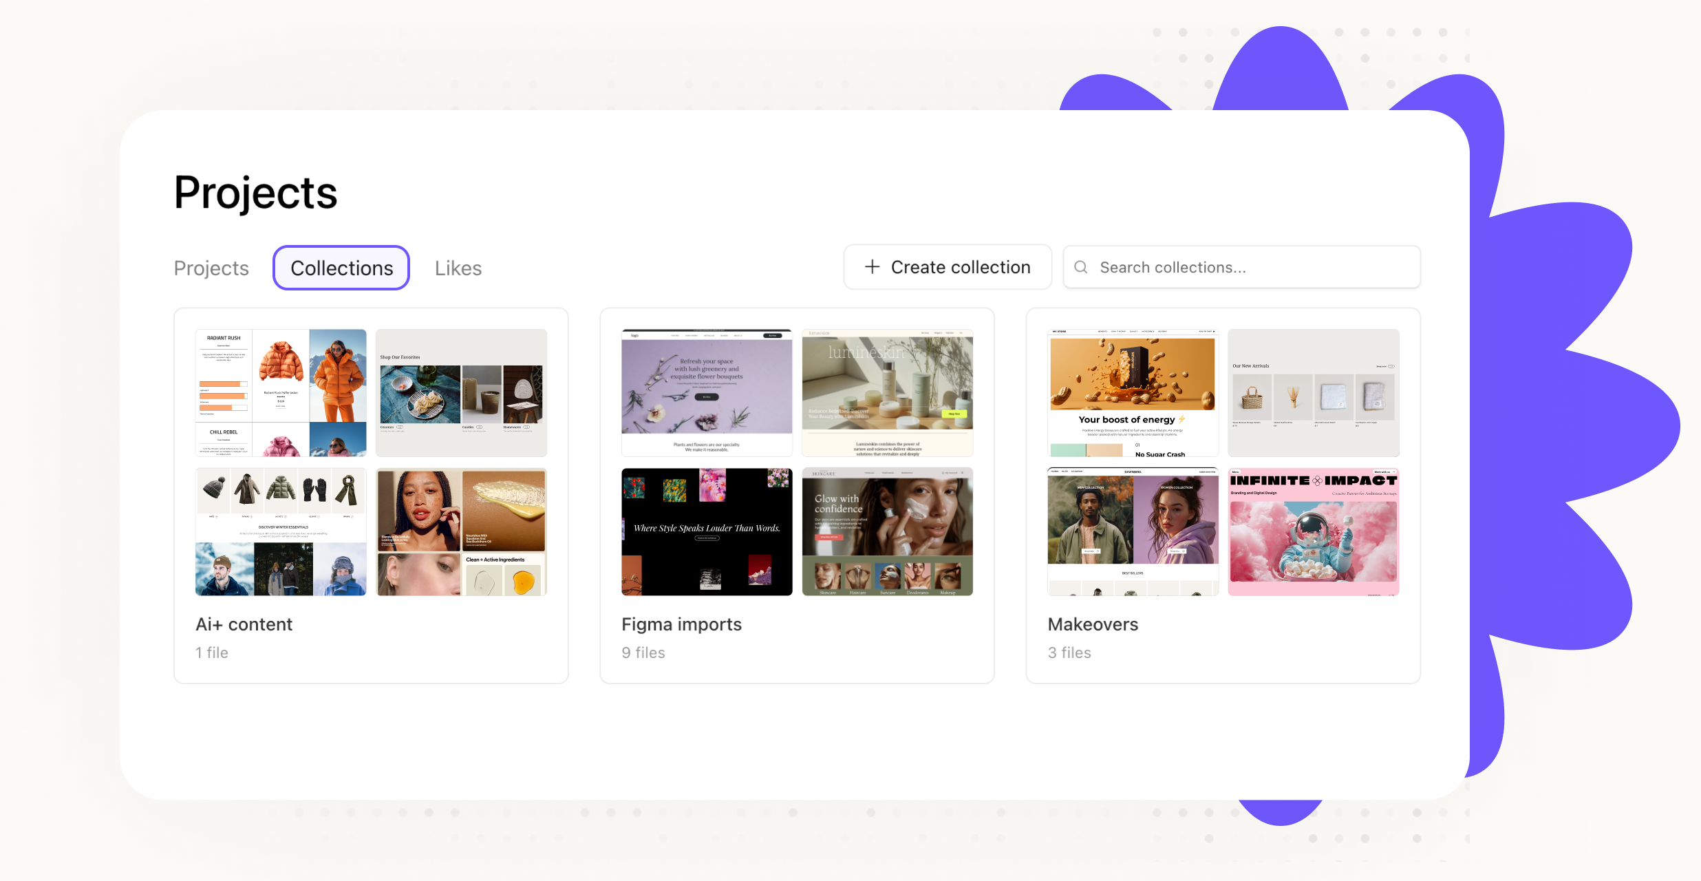
Task: Click the Your boost of energy thumbnail
Action: coord(1133,392)
